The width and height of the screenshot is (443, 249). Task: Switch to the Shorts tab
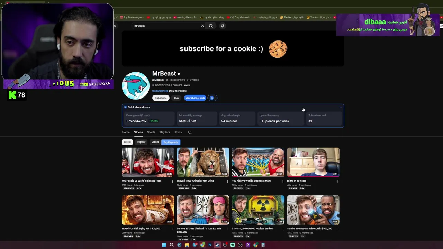[x=151, y=132]
